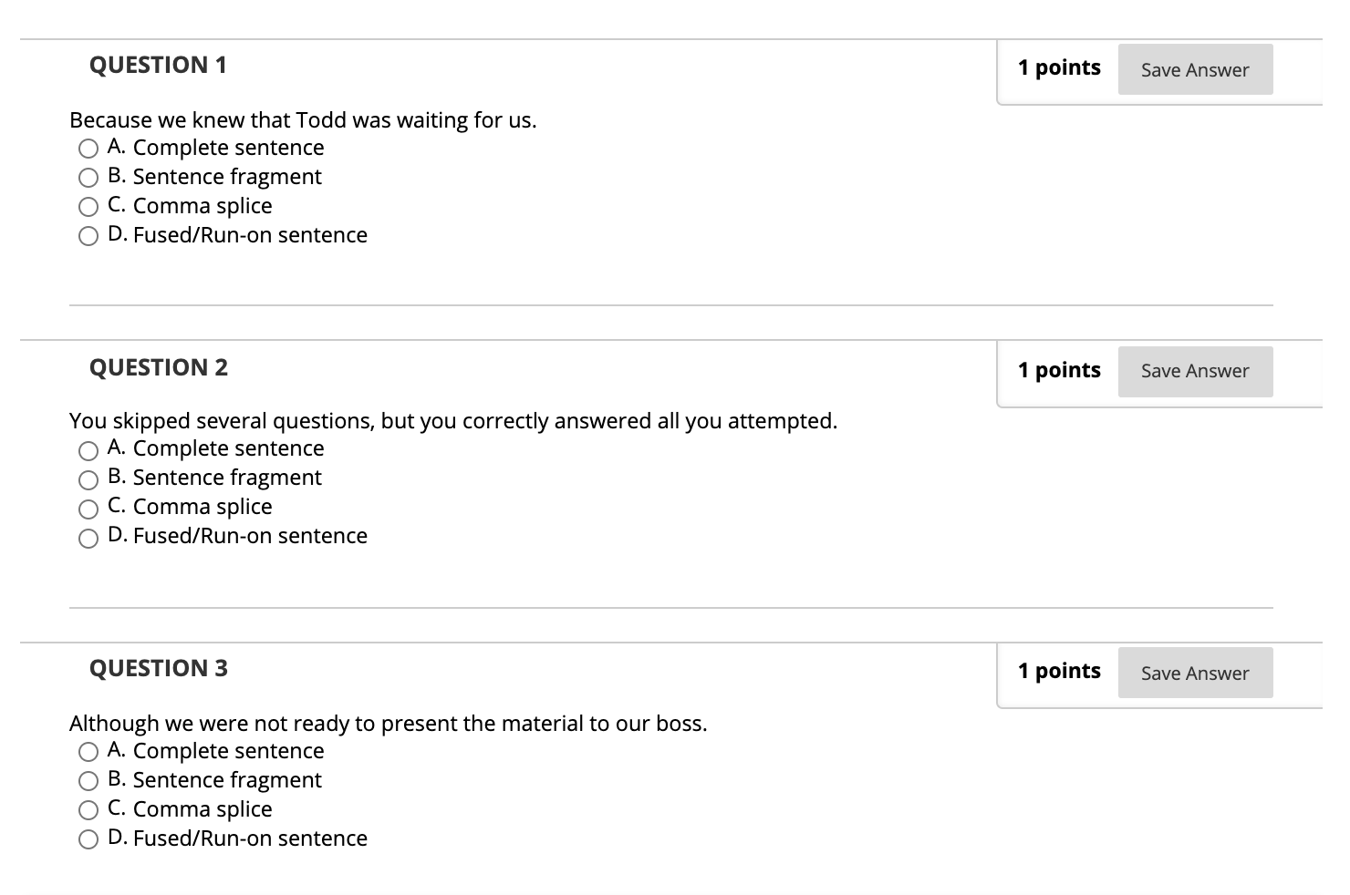Click the QUESTION 2 heading

pyautogui.click(x=159, y=367)
